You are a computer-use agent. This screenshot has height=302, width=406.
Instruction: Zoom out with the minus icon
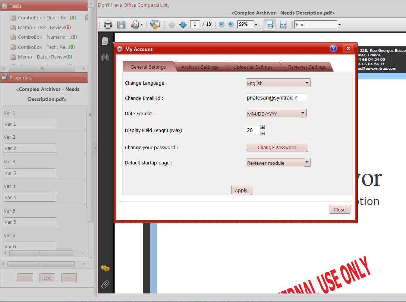[x=221, y=24]
